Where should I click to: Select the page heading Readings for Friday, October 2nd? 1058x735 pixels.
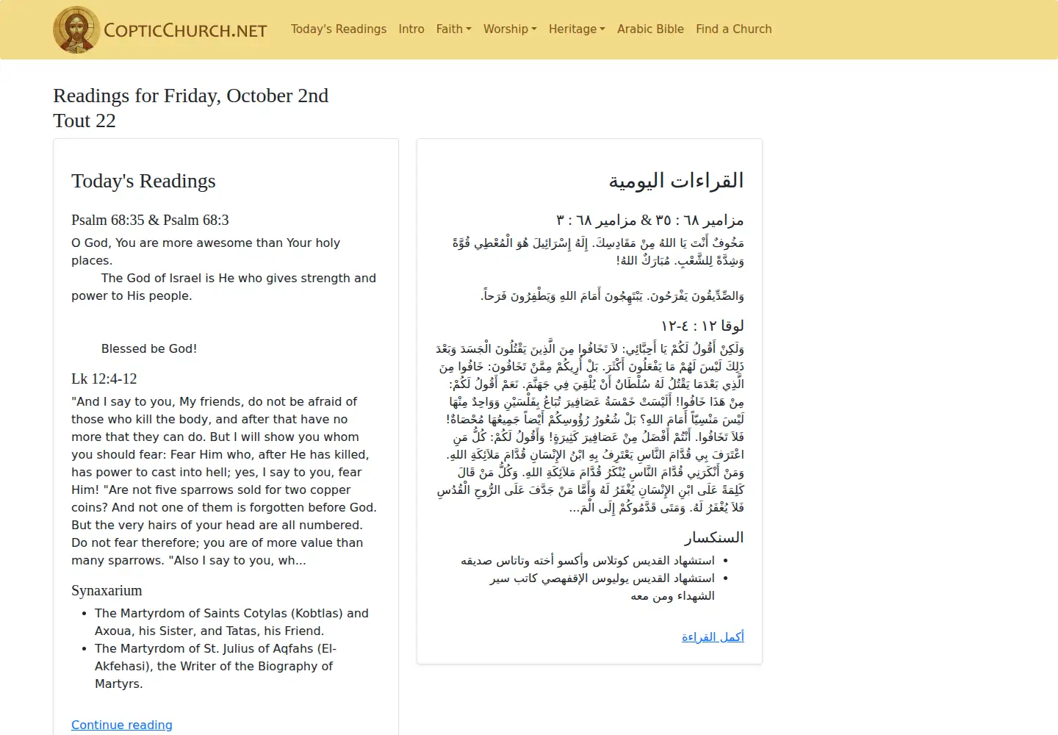point(191,96)
